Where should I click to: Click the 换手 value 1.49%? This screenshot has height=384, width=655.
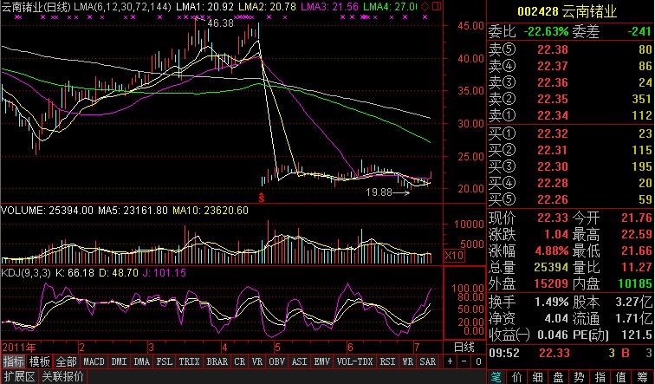[x=552, y=302]
